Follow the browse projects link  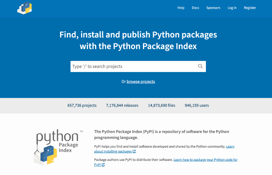[x=141, y=82]
